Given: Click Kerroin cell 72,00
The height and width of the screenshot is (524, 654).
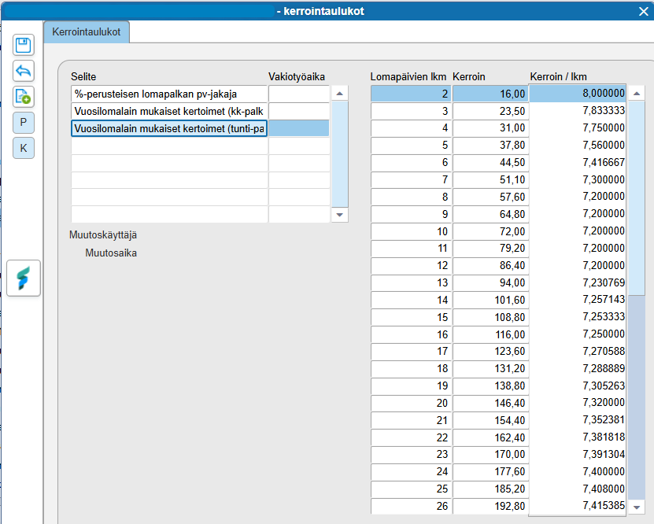Looking at the screenshot, I should click(490, 231).
